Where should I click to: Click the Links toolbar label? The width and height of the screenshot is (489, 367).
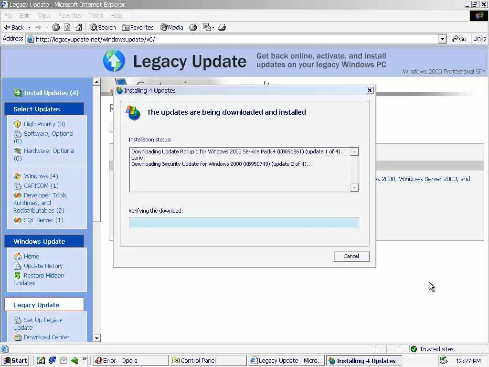pos(479,39)
